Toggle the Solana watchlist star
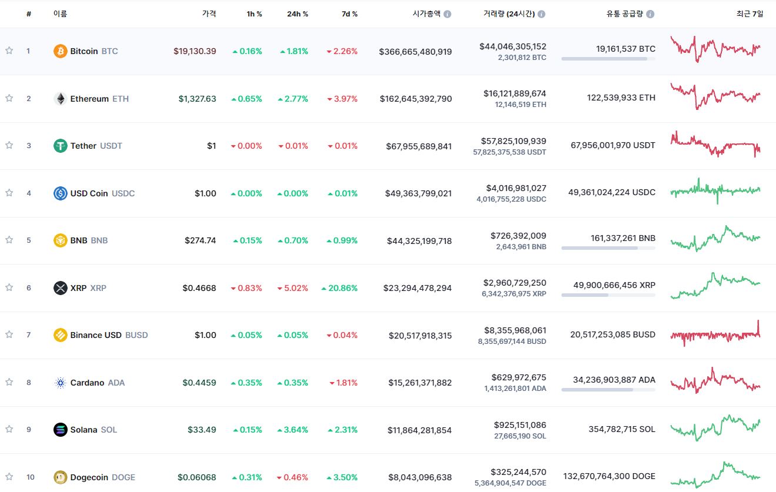Image resolution: width=776 pixels, height=492 pixels. (x=9, y=429)
